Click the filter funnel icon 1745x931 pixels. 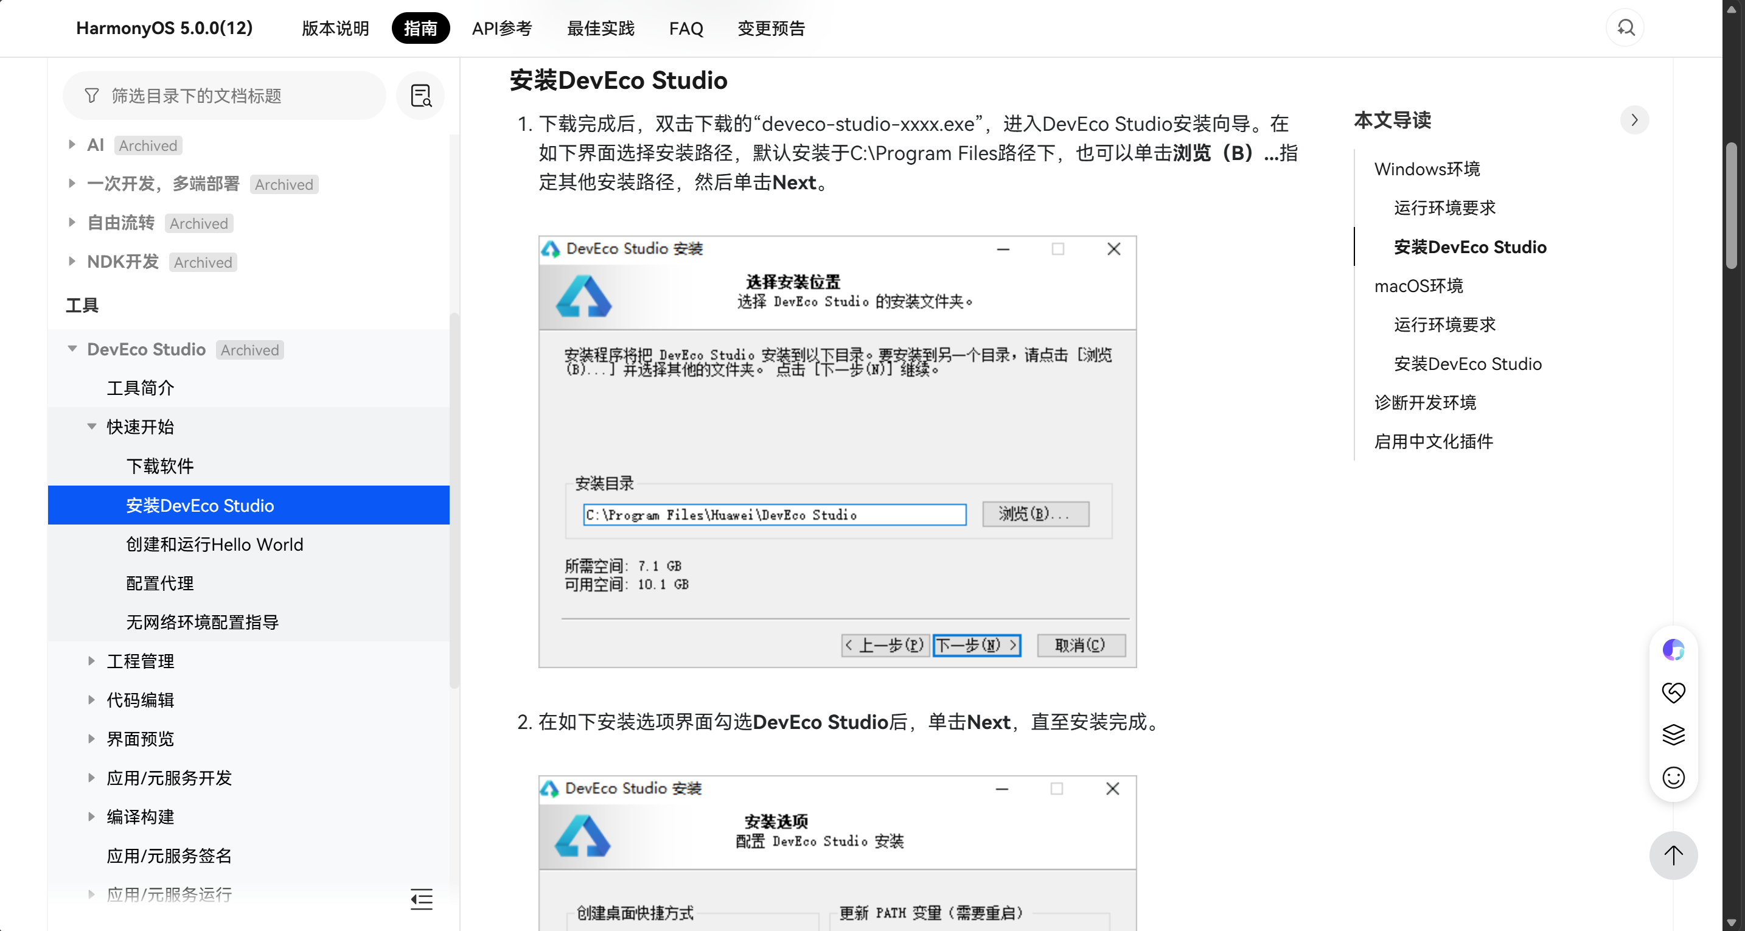click(91, 96)
